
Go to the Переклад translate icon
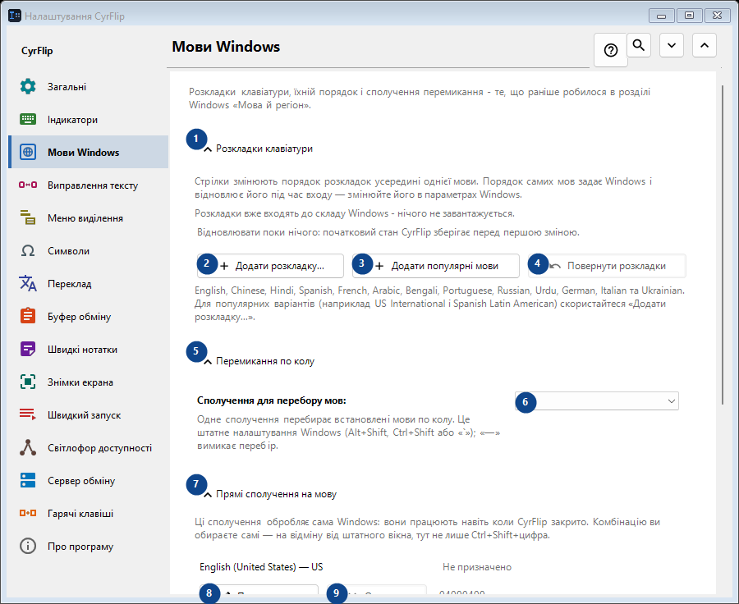pyautogui.click(x=28, y=284)
